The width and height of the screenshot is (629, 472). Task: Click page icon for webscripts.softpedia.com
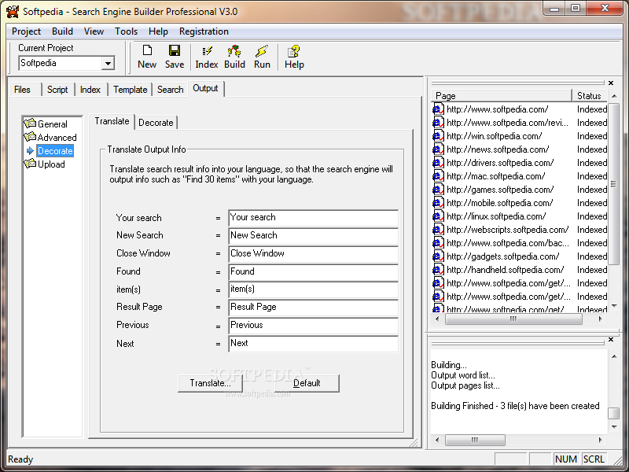click(438, 230)
